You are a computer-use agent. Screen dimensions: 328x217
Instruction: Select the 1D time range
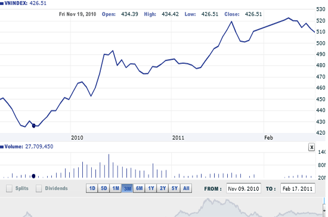(92, 188)
